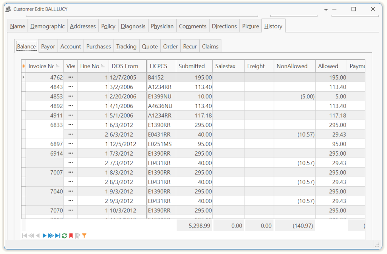Sort by the Submitted column header
Screen dimensions: 387x254
pos(194,66)
